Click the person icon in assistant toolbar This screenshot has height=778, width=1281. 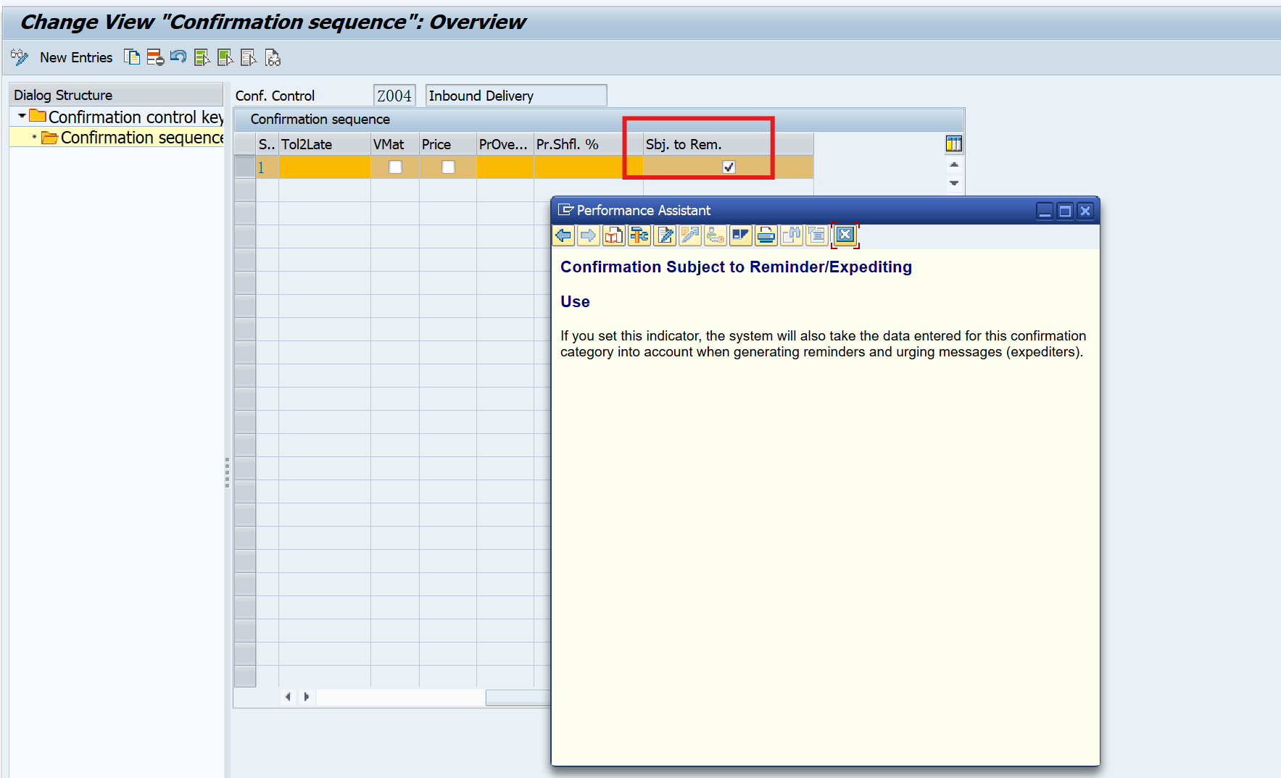[x=716, y=235]
